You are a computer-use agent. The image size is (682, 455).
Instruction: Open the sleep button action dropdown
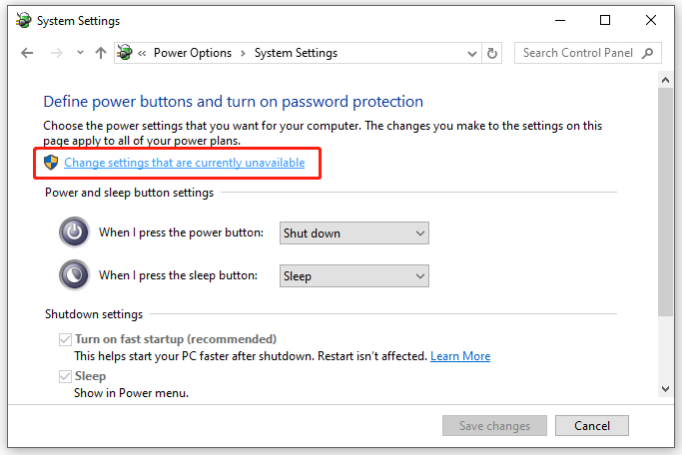tap(353, 275)
